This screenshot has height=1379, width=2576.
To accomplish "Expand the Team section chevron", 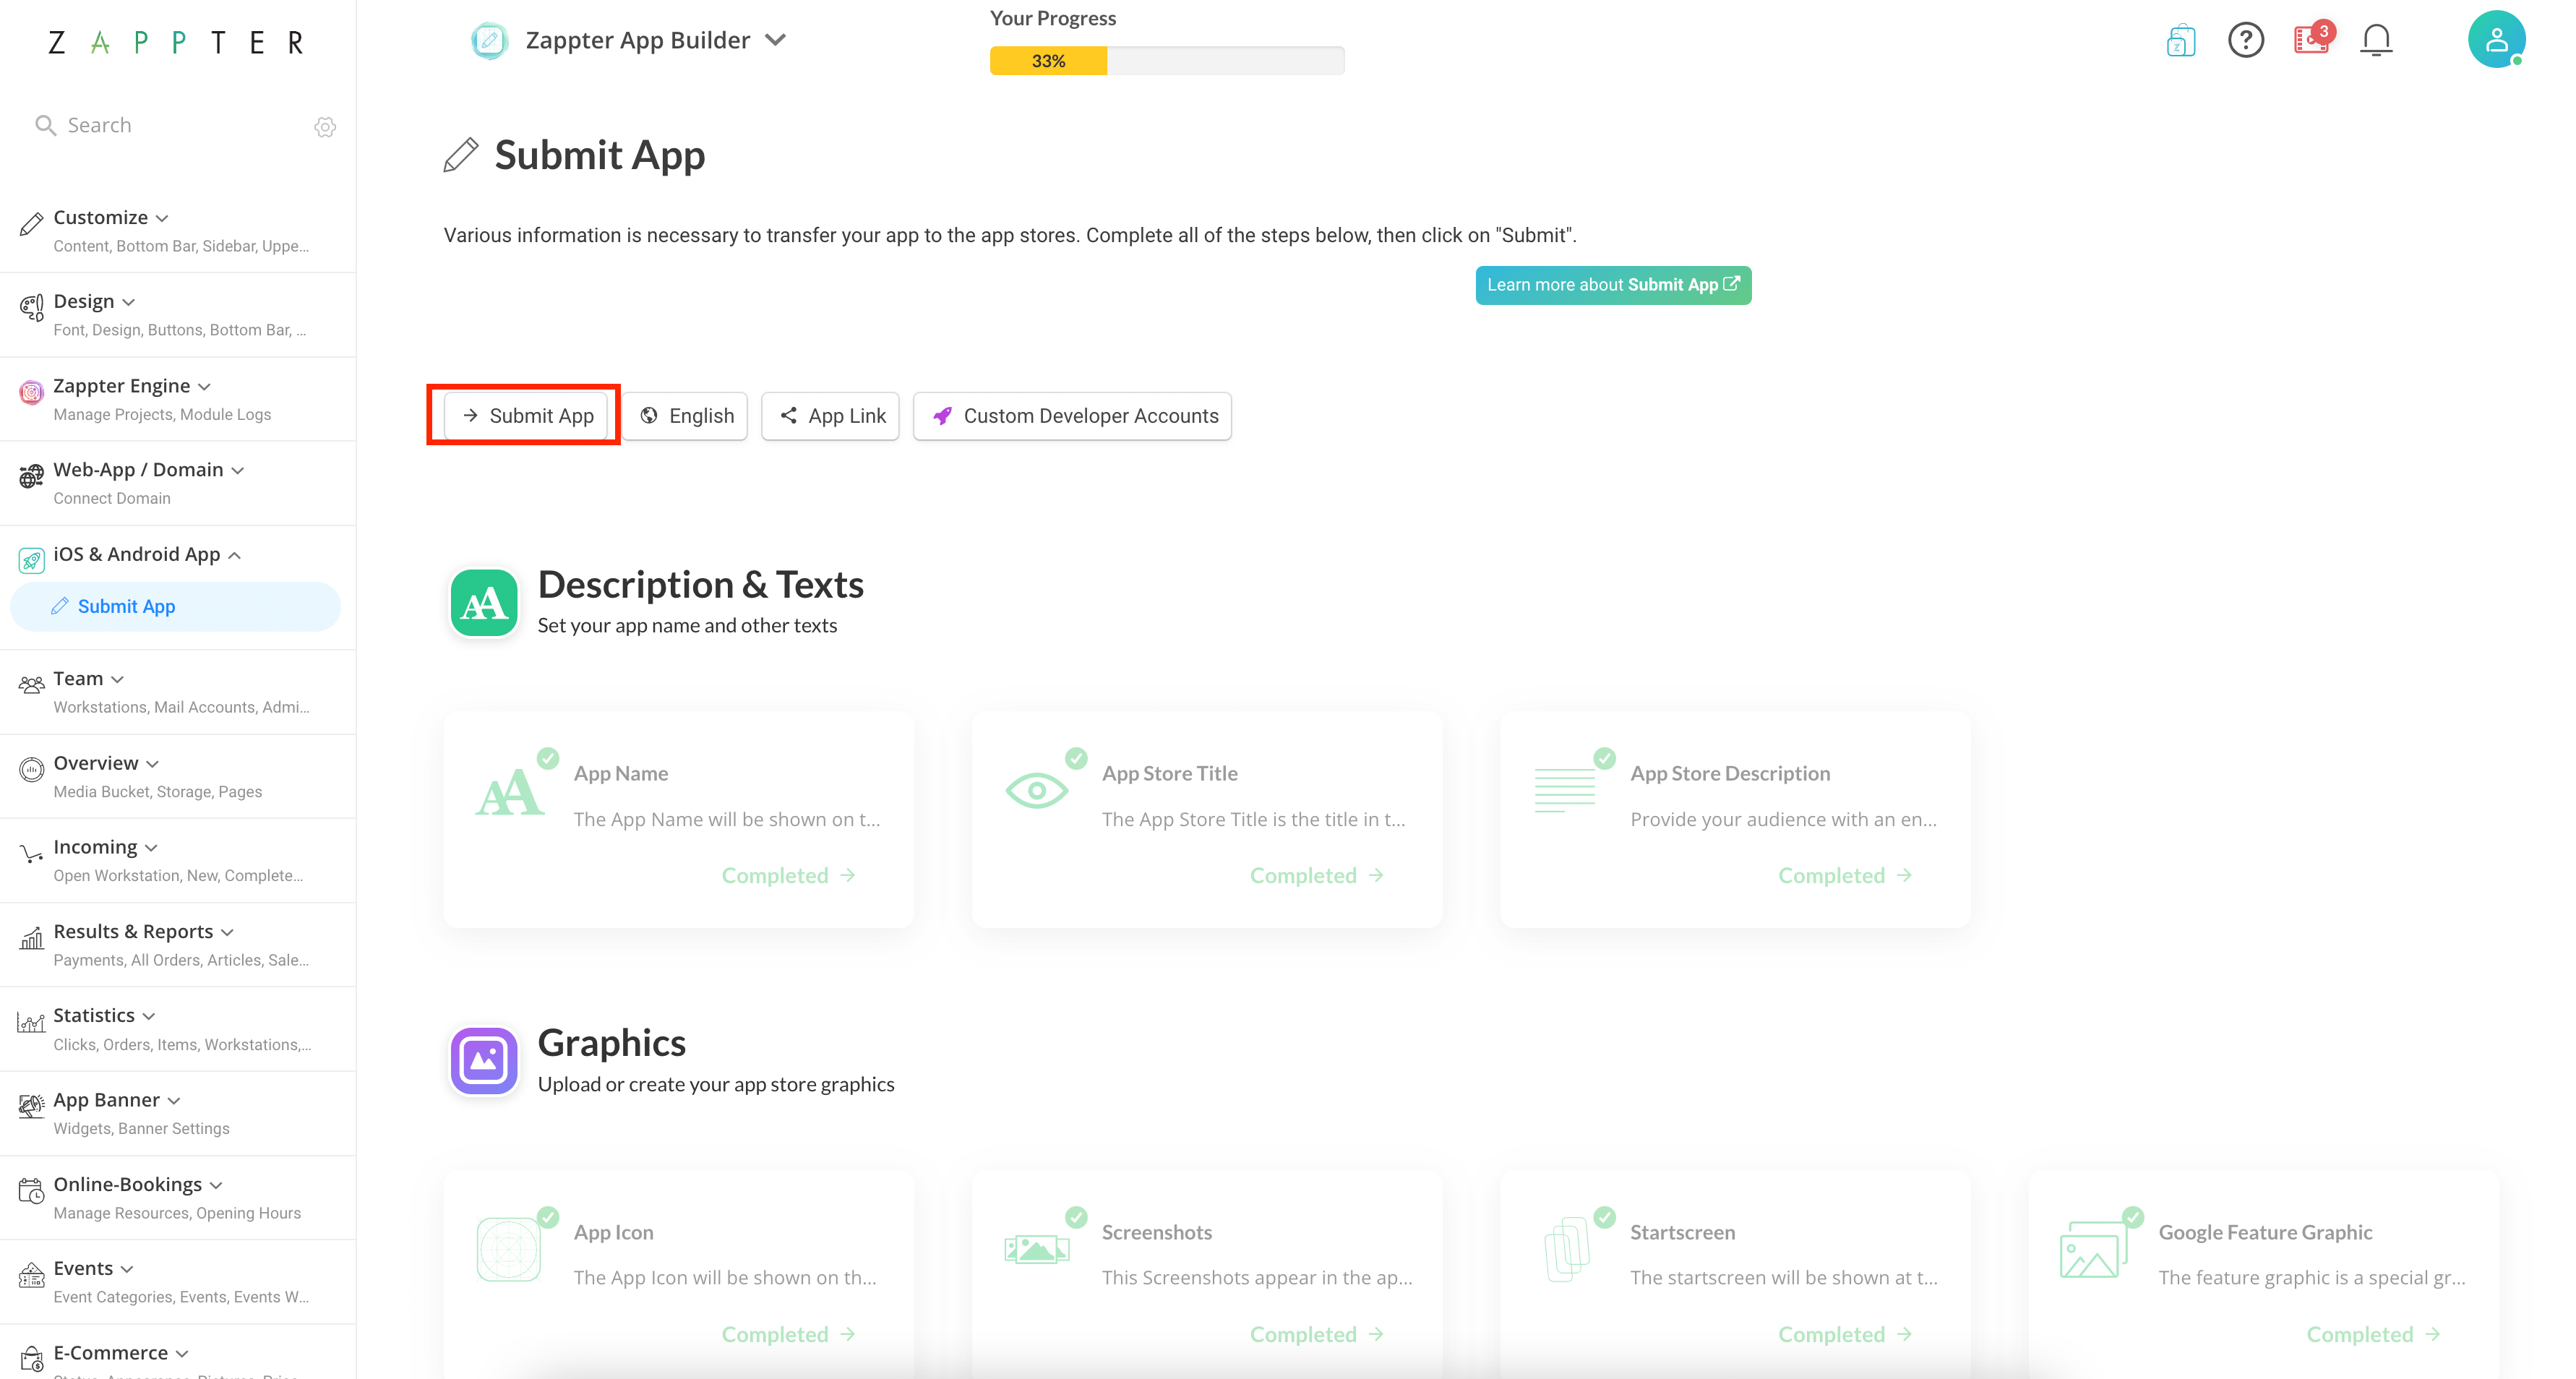I will 118,679.
